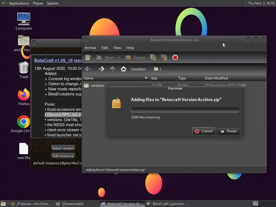Viewport: 276px width, 207px height.
Task: Open the Trash desktop icon
Action: pyautogui.click(x=24, y=70)
